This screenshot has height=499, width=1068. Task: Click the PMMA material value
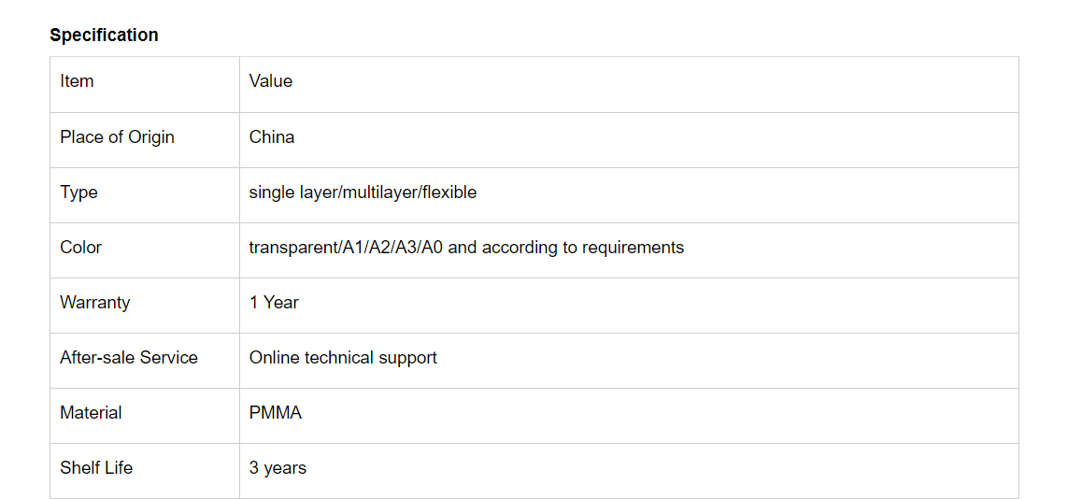276,413
